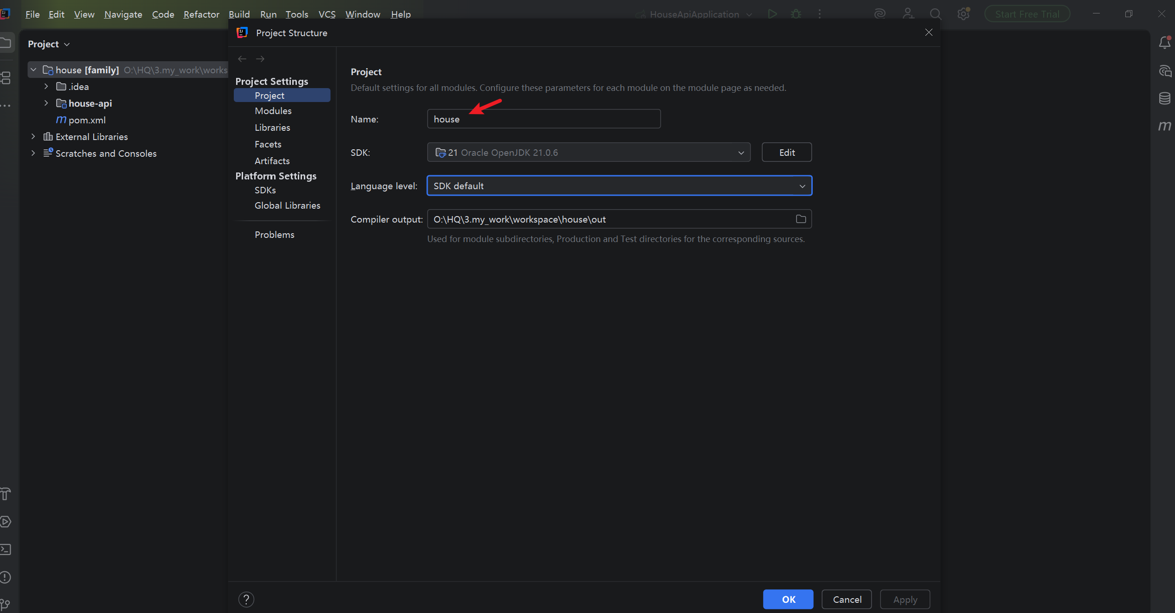
Task: Expand External Libraries node
Action: (33, 136)
